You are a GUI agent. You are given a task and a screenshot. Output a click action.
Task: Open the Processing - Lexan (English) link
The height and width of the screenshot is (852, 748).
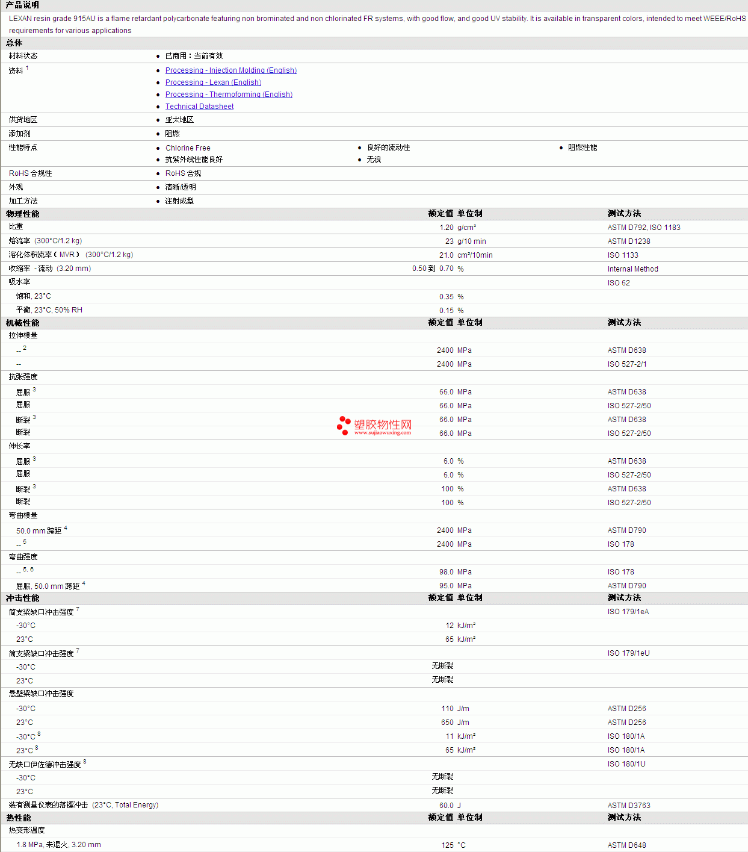point(213,82)
